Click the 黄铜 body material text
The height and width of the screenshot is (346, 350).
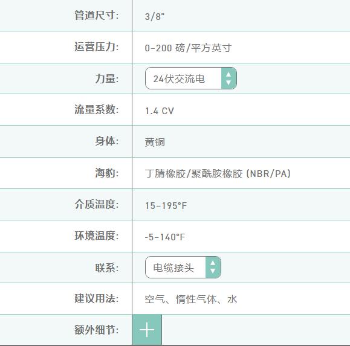click(155, 142)
